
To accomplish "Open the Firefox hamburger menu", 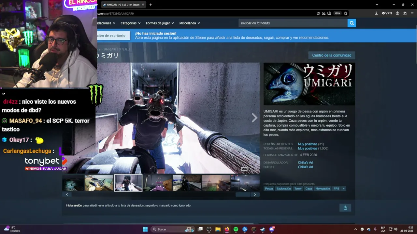I will 412,13.
